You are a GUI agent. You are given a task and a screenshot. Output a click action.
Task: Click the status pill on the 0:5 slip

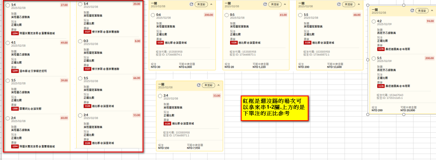pos(275,4)
